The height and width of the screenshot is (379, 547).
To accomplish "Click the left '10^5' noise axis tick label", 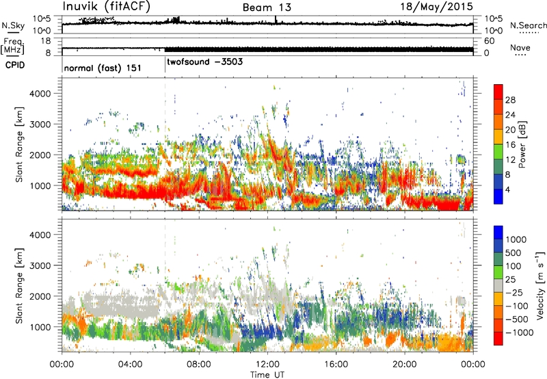I will [x=42, y=19].
